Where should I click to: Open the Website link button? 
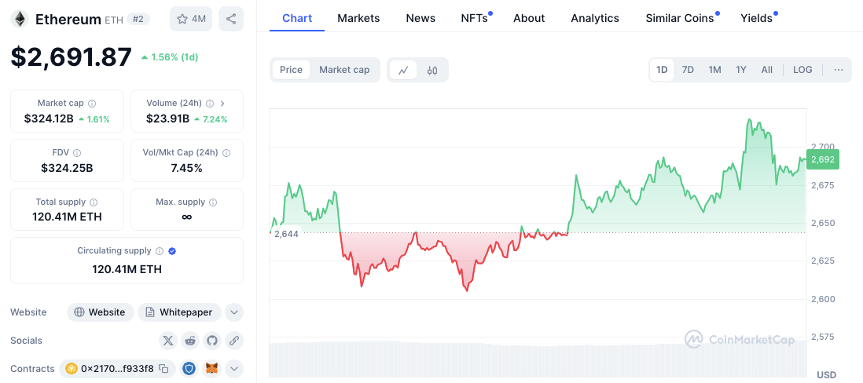[100, 312]
